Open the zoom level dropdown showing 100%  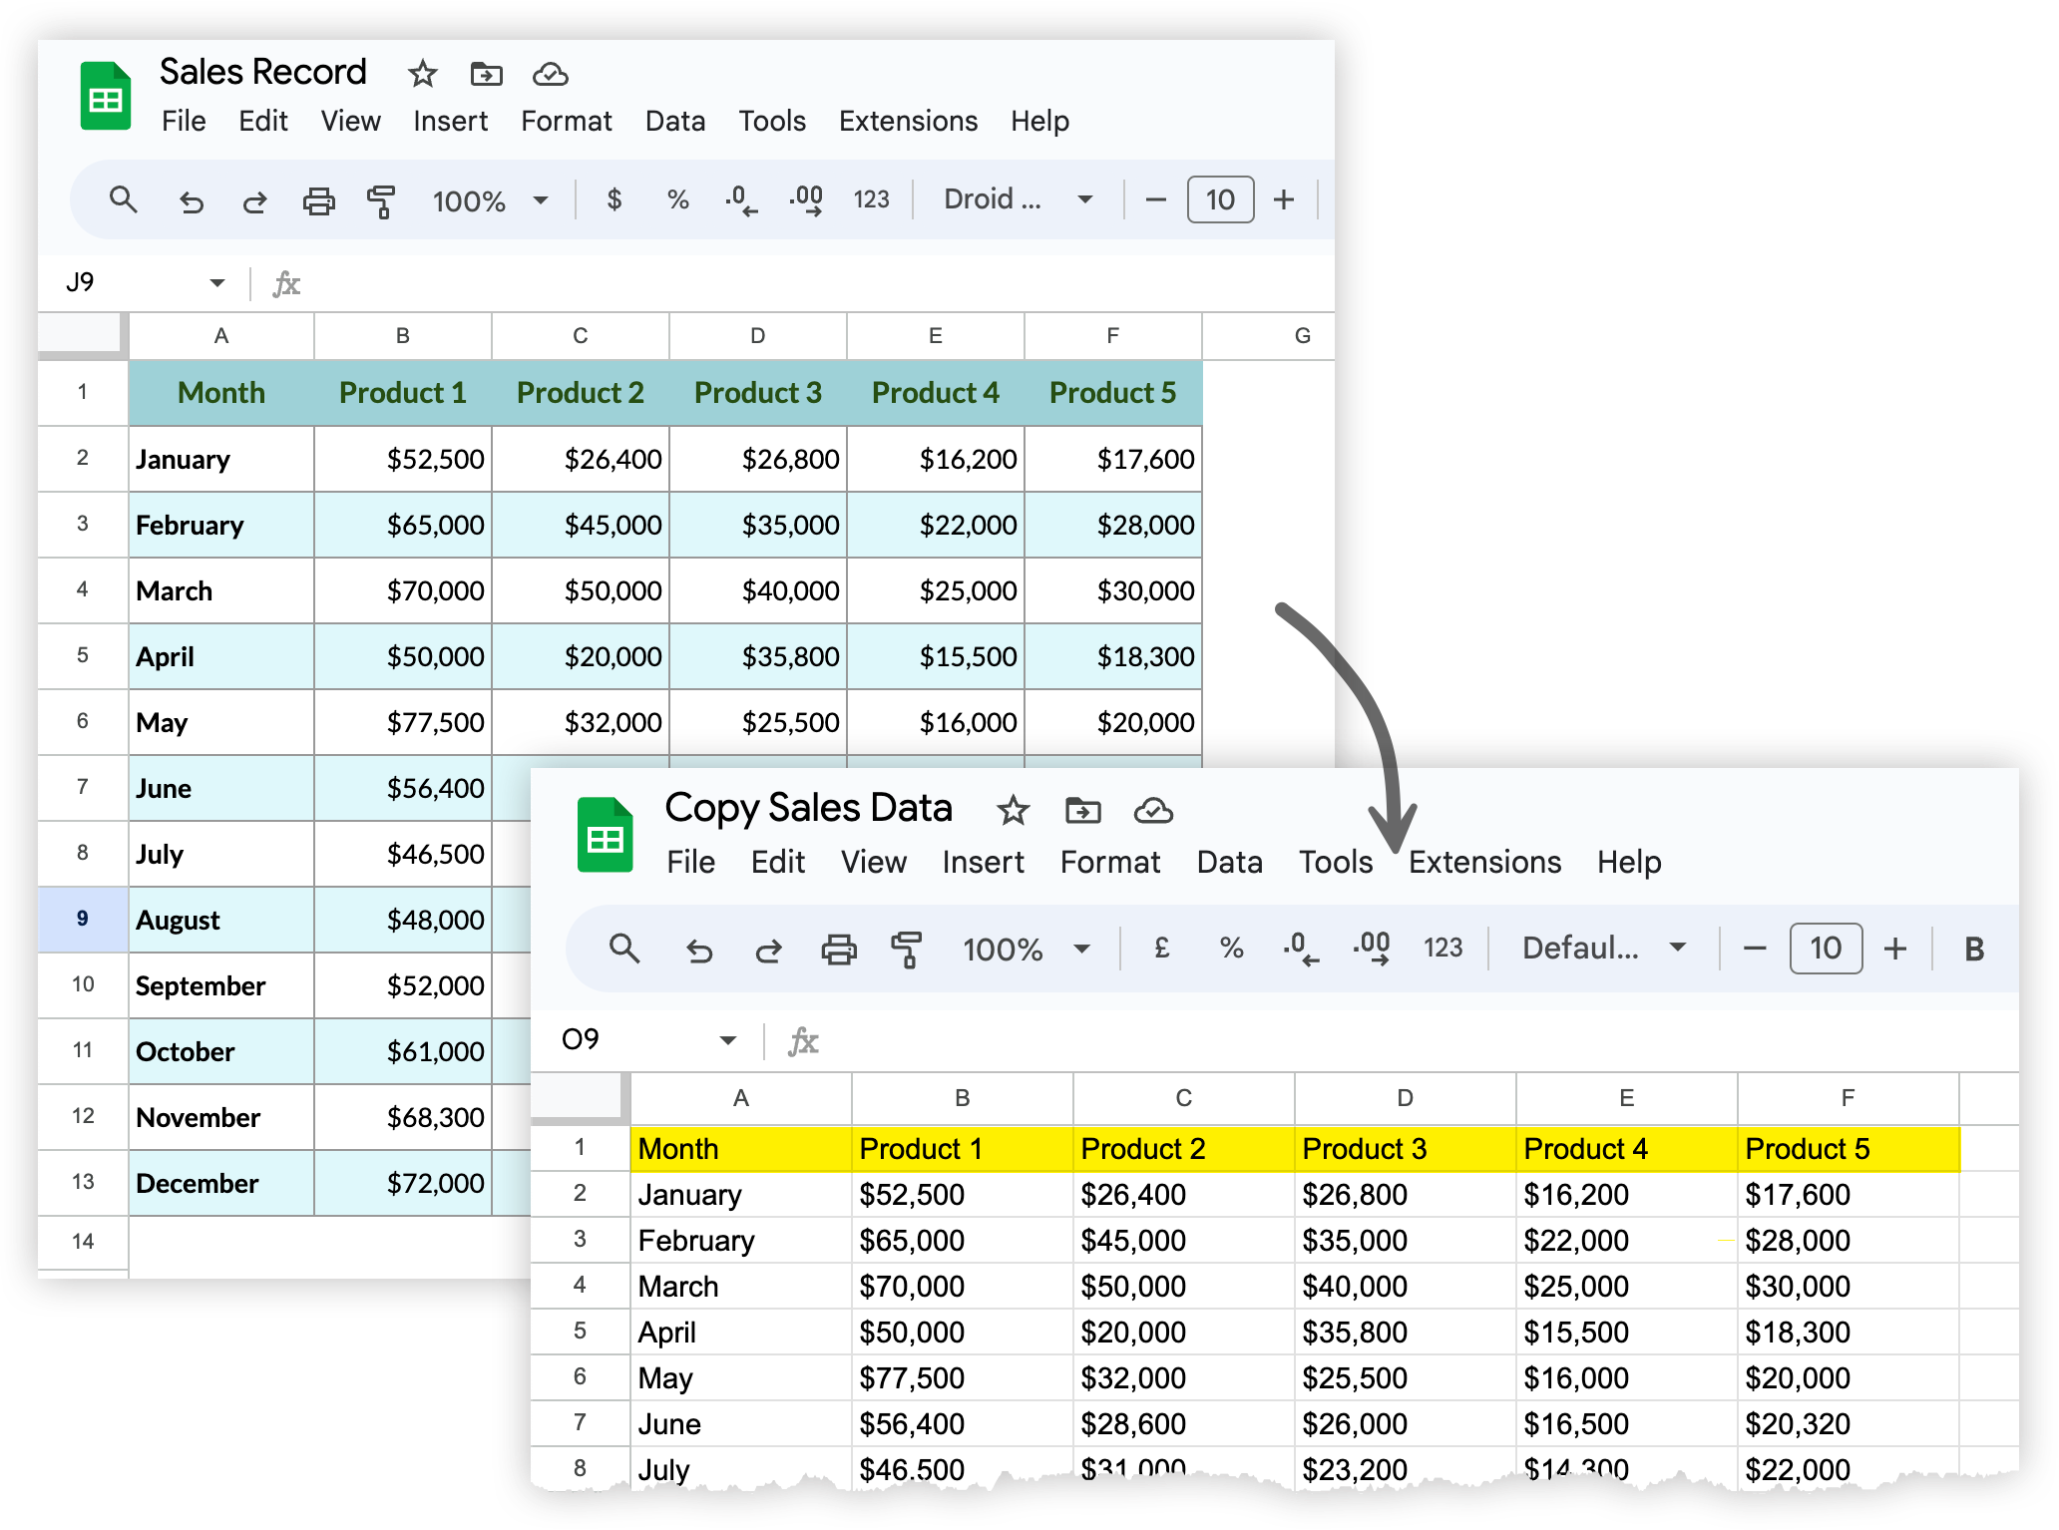[489, 200]
